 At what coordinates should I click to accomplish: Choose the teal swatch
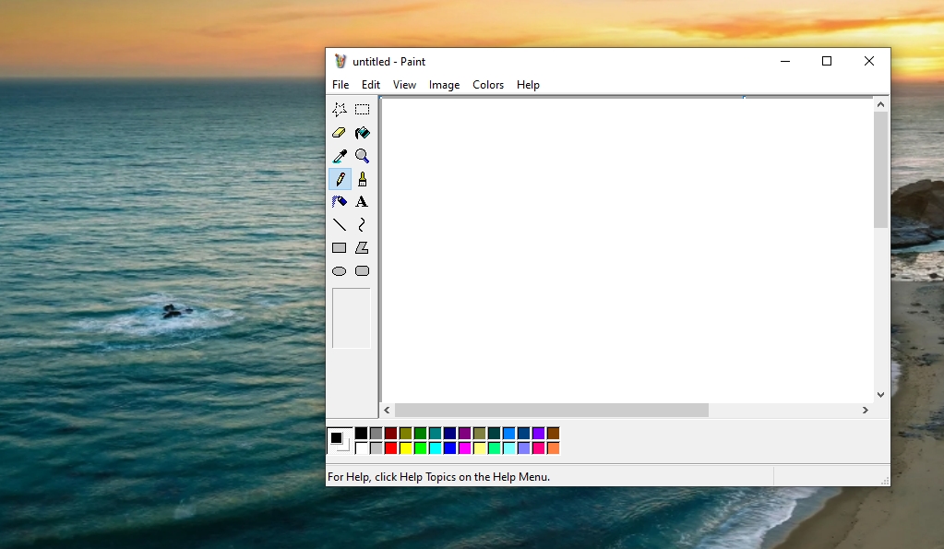(436, 434)
